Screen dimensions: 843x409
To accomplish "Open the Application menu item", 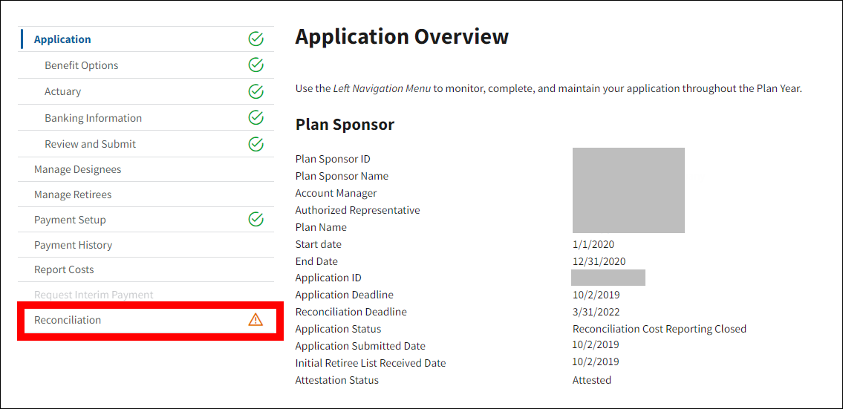I will [x=62, y=39].
